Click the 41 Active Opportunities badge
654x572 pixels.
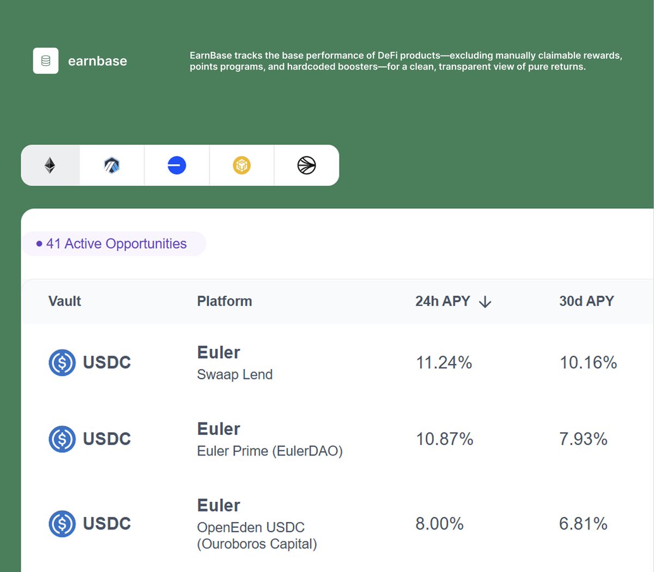(x=114, y=244)
